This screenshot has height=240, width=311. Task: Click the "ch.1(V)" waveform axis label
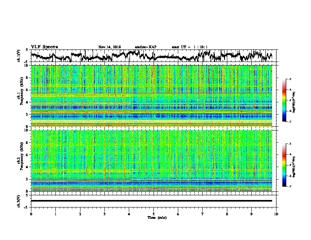click(x=19, y=56)
